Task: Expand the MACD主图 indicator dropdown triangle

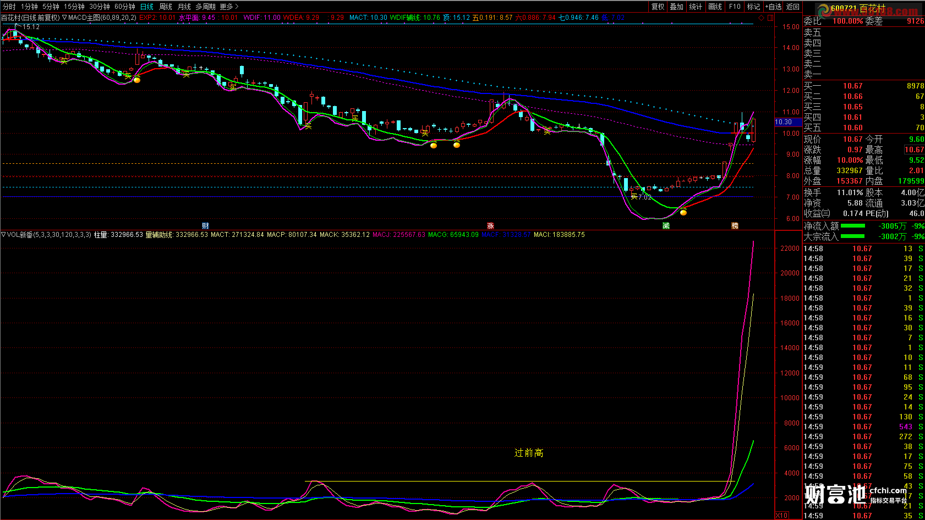Action: pyautogui.click(x=64, y=18)
